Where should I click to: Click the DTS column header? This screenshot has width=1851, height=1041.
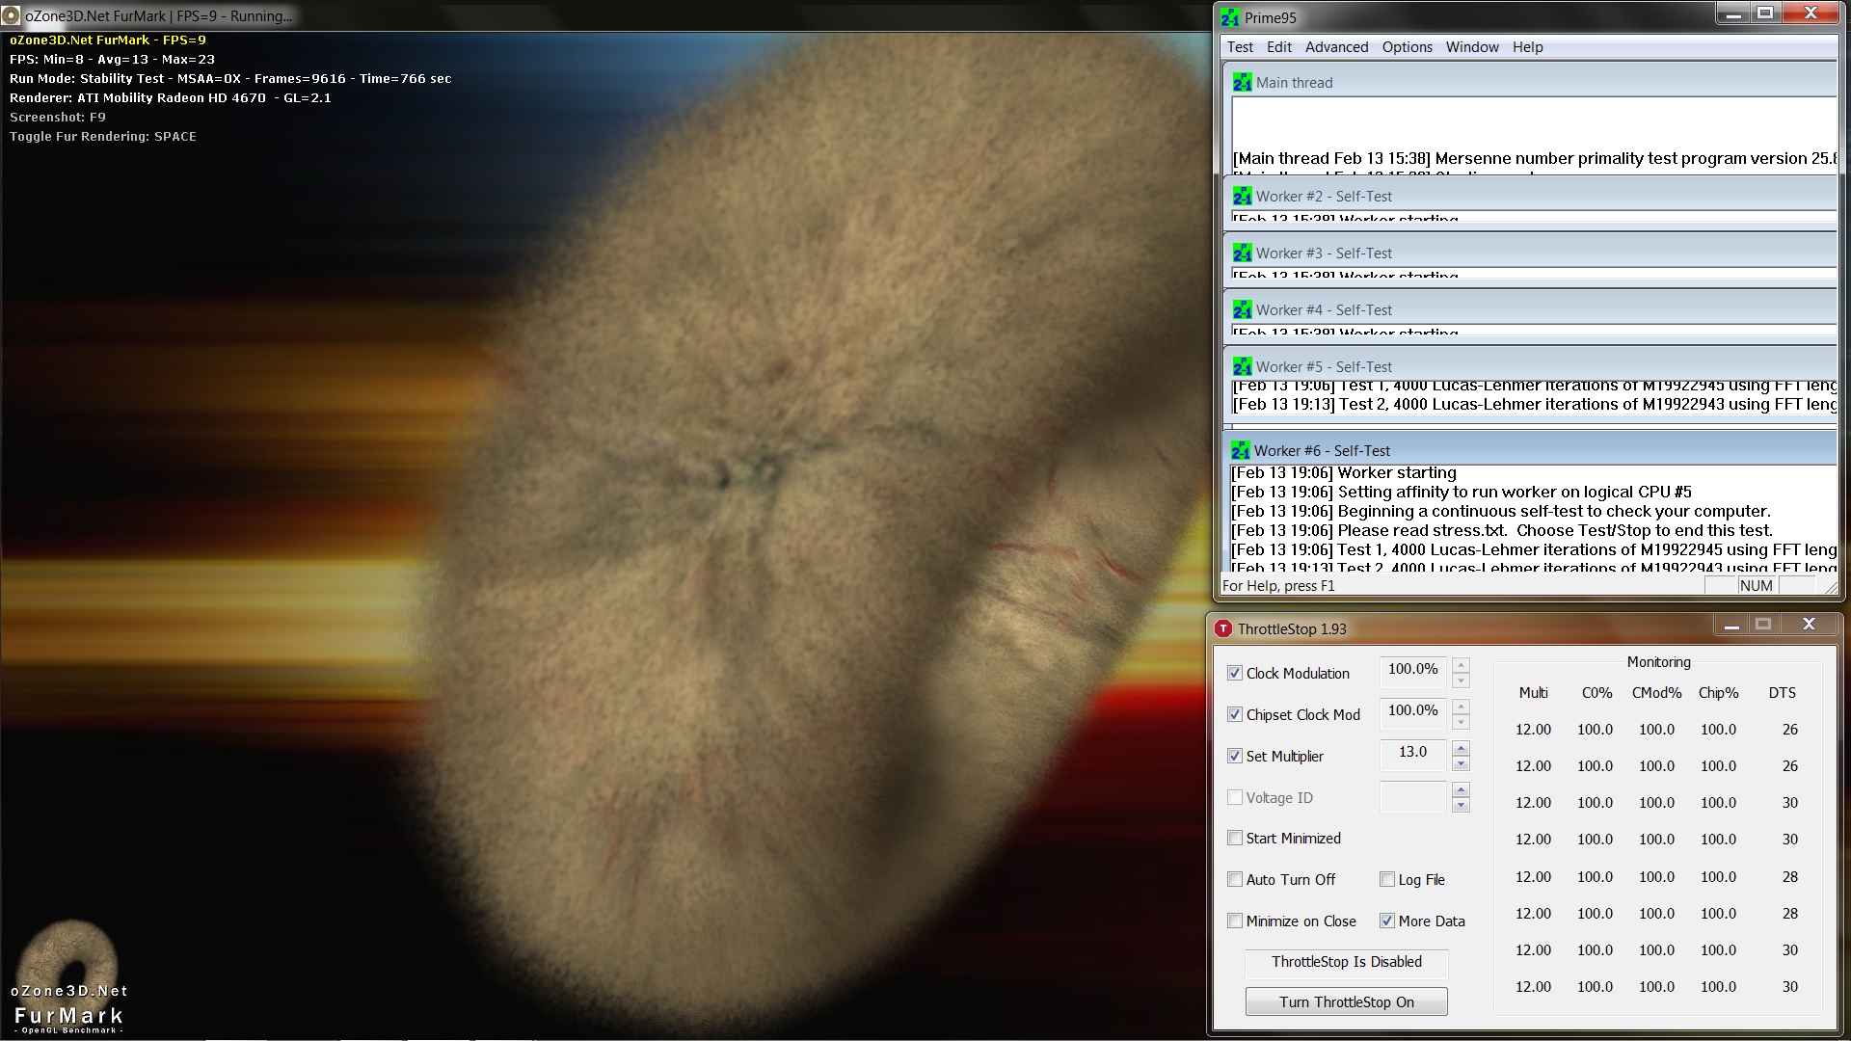(x=1782, y=693)
